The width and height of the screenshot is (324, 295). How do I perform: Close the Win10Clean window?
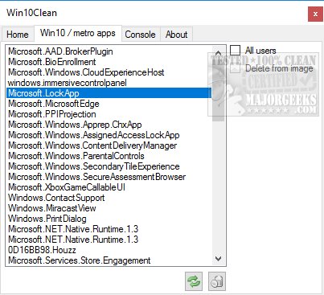pyautogui.click(x=315, y=14)
